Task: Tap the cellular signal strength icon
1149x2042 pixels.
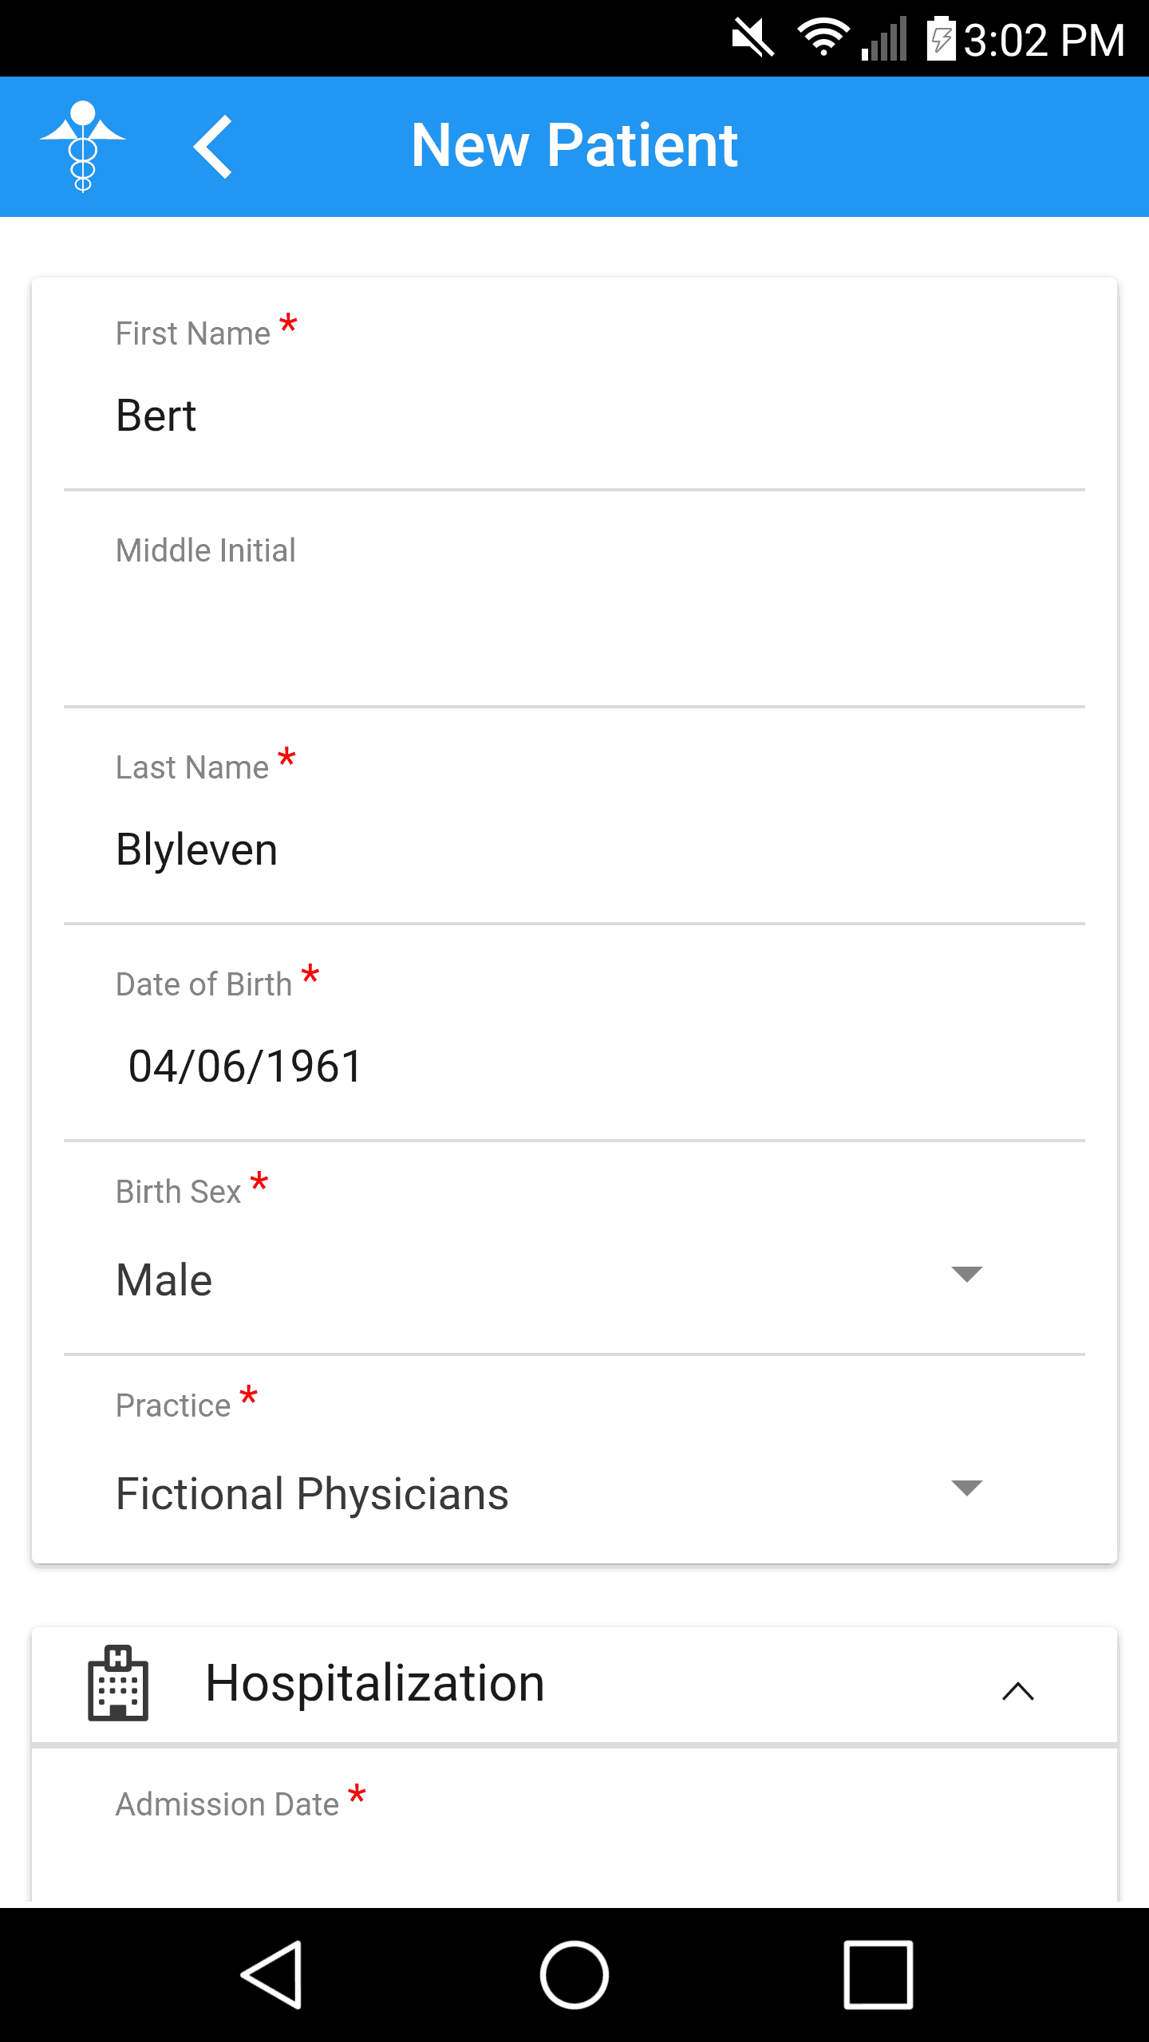Action: tap(884, 38)
